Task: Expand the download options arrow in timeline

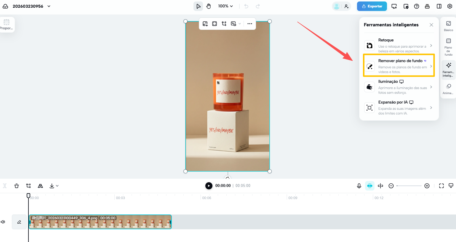Action: pyautogui.click(x=57, y=186)
